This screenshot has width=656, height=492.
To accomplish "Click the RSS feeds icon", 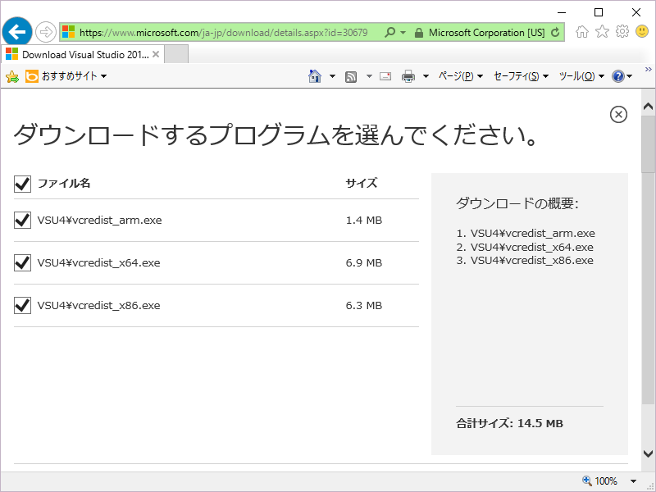I will click(351, 76).
